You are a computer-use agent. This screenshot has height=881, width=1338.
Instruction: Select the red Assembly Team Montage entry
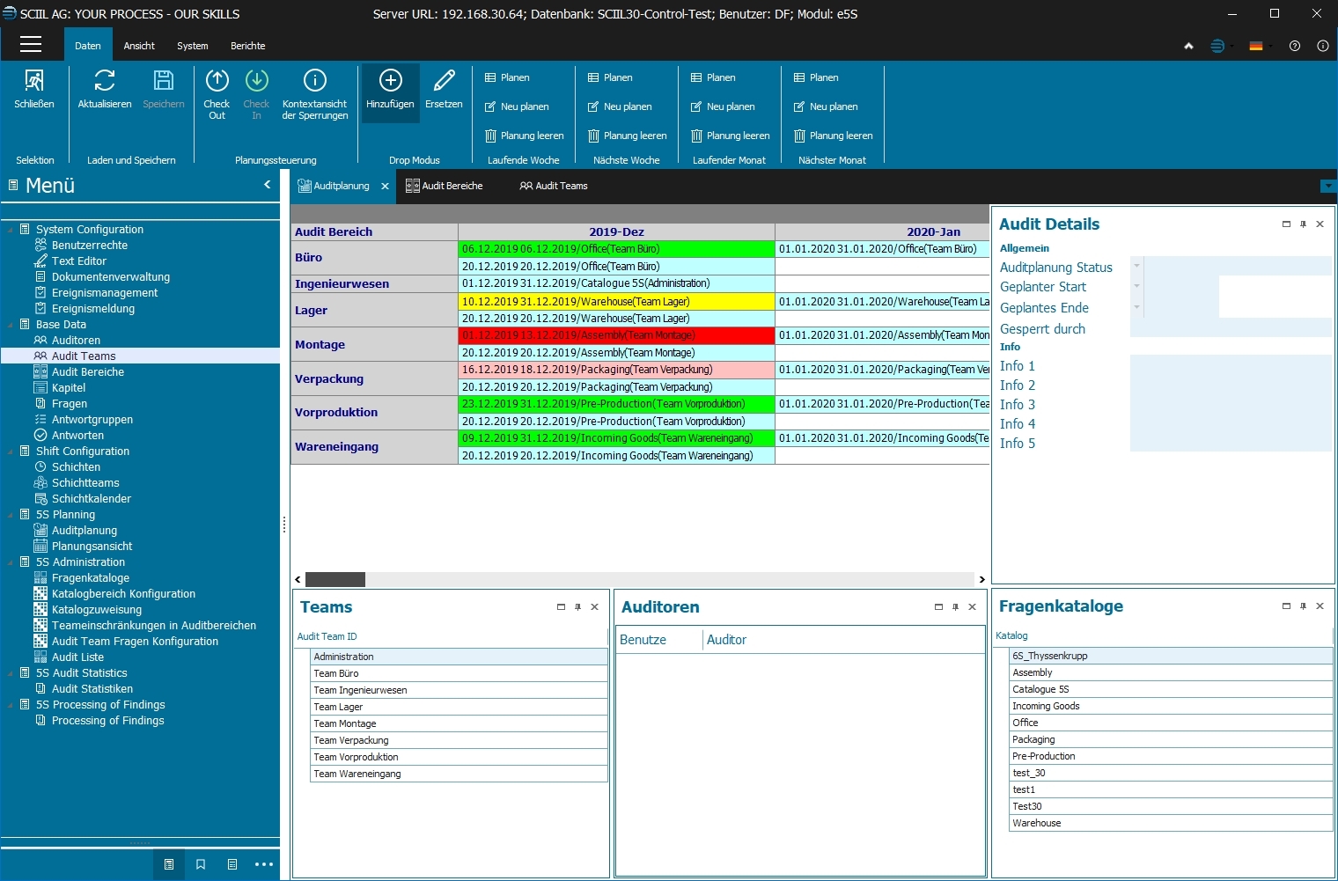coord(616,335)
